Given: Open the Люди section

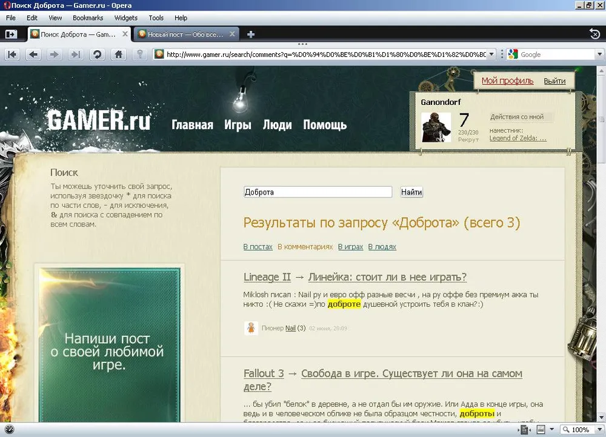Looking at the screenshot, I should coord(277,125).
